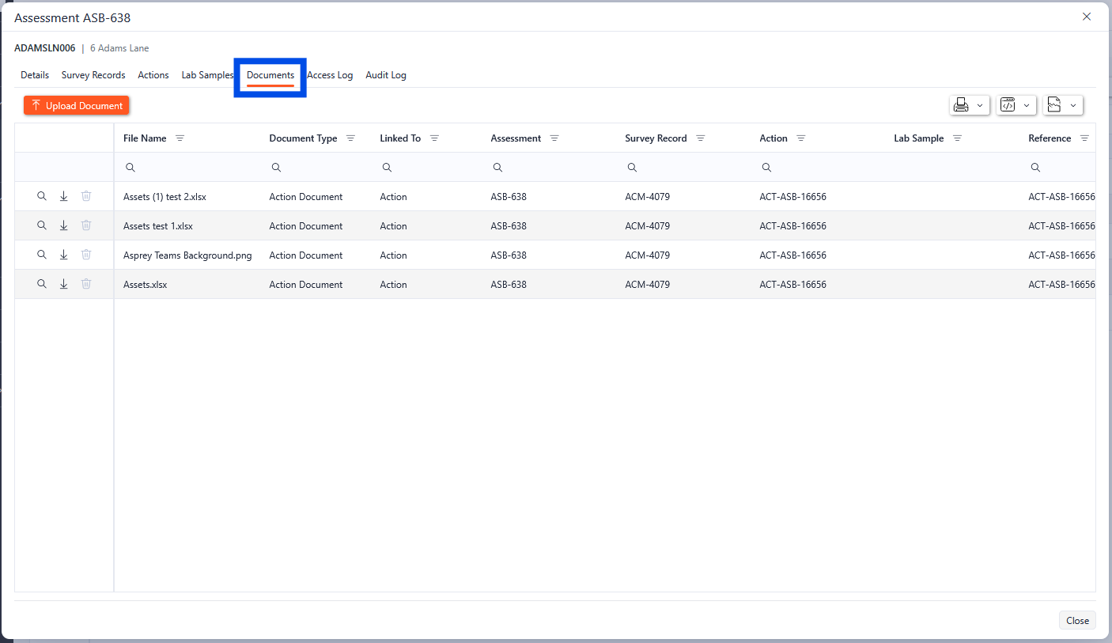
Task: Switch to the Survey Records tab
Action: pos(93,75)
